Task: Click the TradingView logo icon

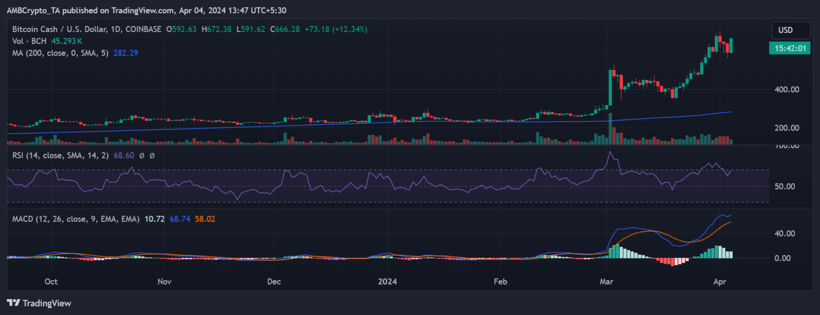Action: (13, 303)
